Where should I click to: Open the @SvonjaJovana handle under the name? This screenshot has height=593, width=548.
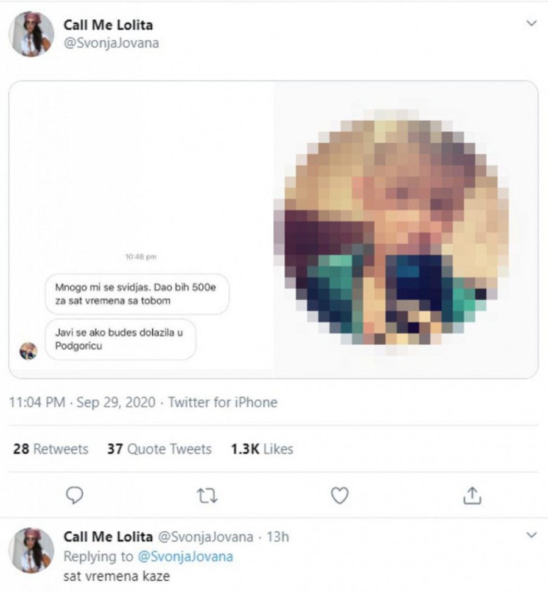point(111,43)
